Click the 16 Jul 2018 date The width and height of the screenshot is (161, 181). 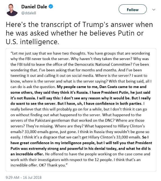tap(32, 177)
